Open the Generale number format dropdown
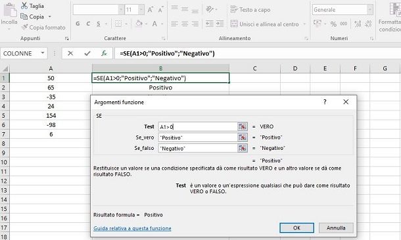Image resolution: width=401 pixels, height=240 pixels. tap(370, 10)
